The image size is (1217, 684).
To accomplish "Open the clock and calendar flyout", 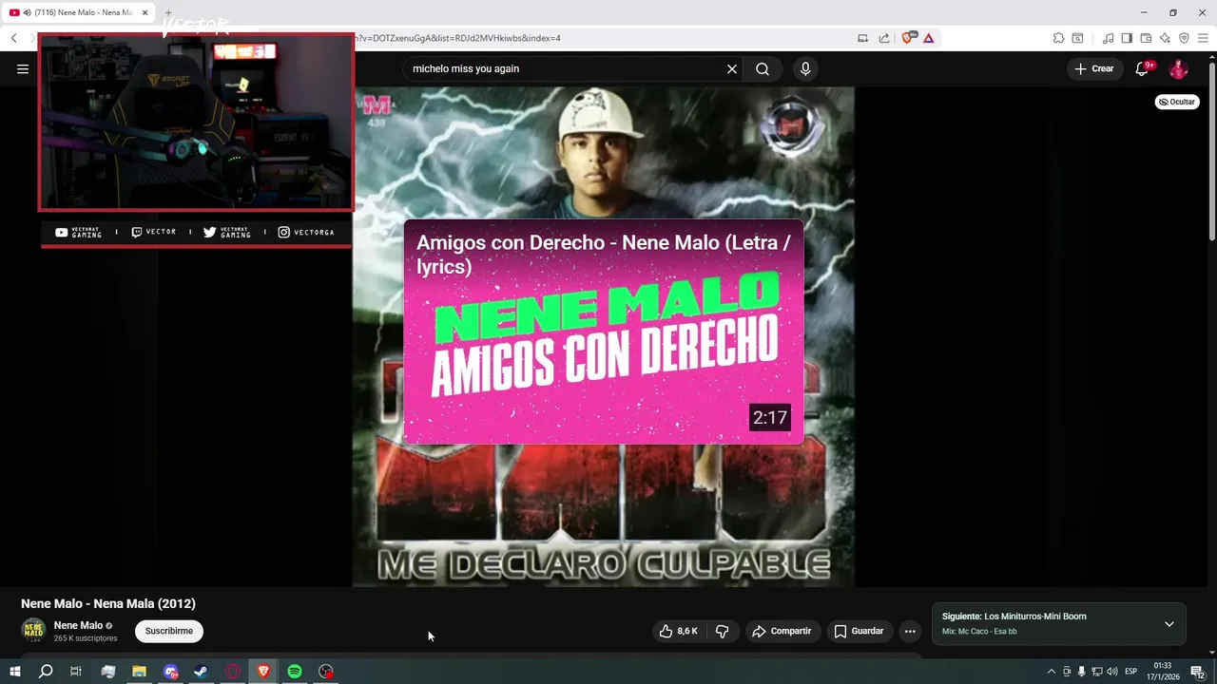I will pos(1163,672).
